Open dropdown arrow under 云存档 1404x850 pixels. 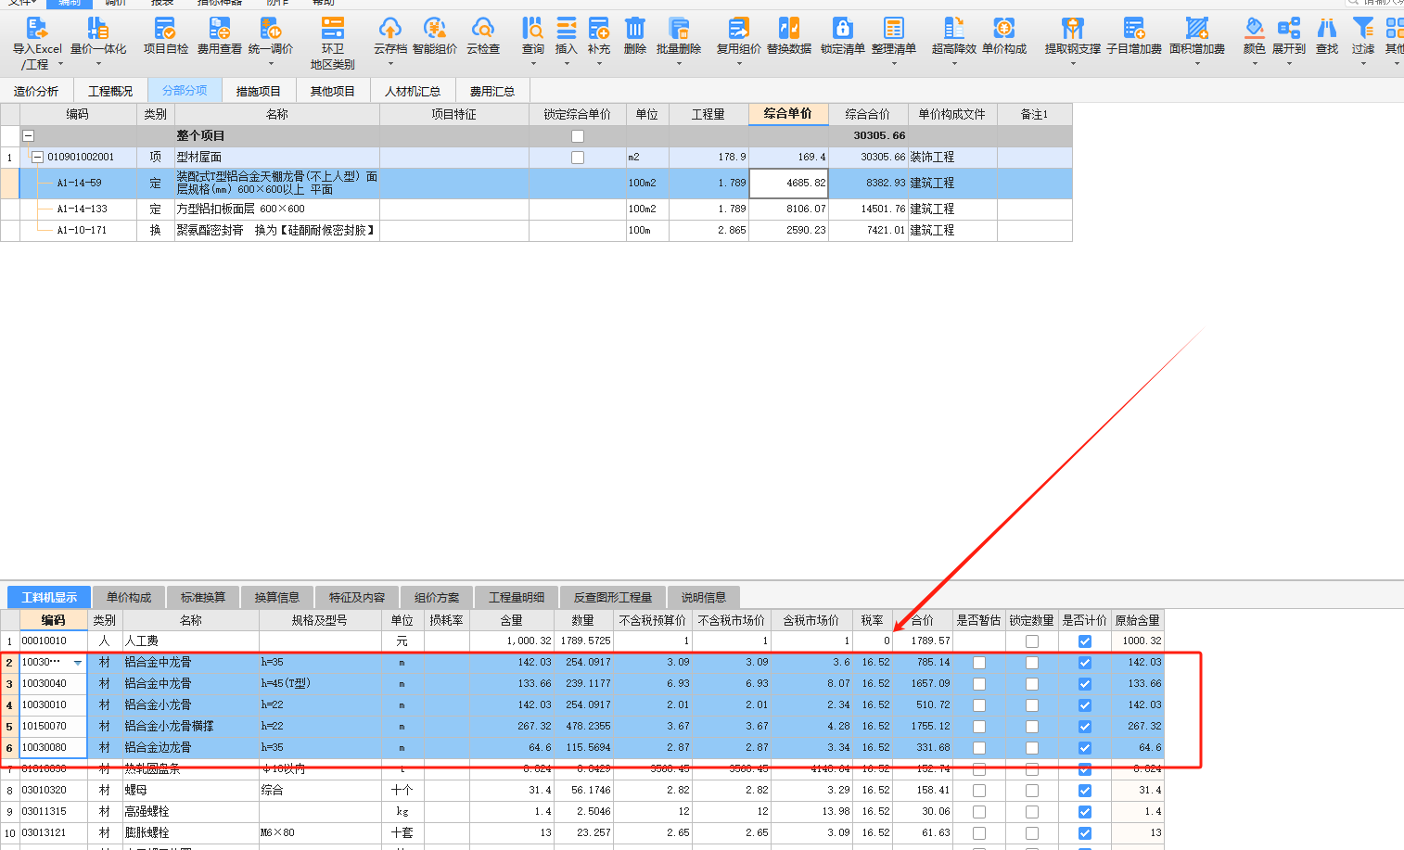click(x=390, y=64)
